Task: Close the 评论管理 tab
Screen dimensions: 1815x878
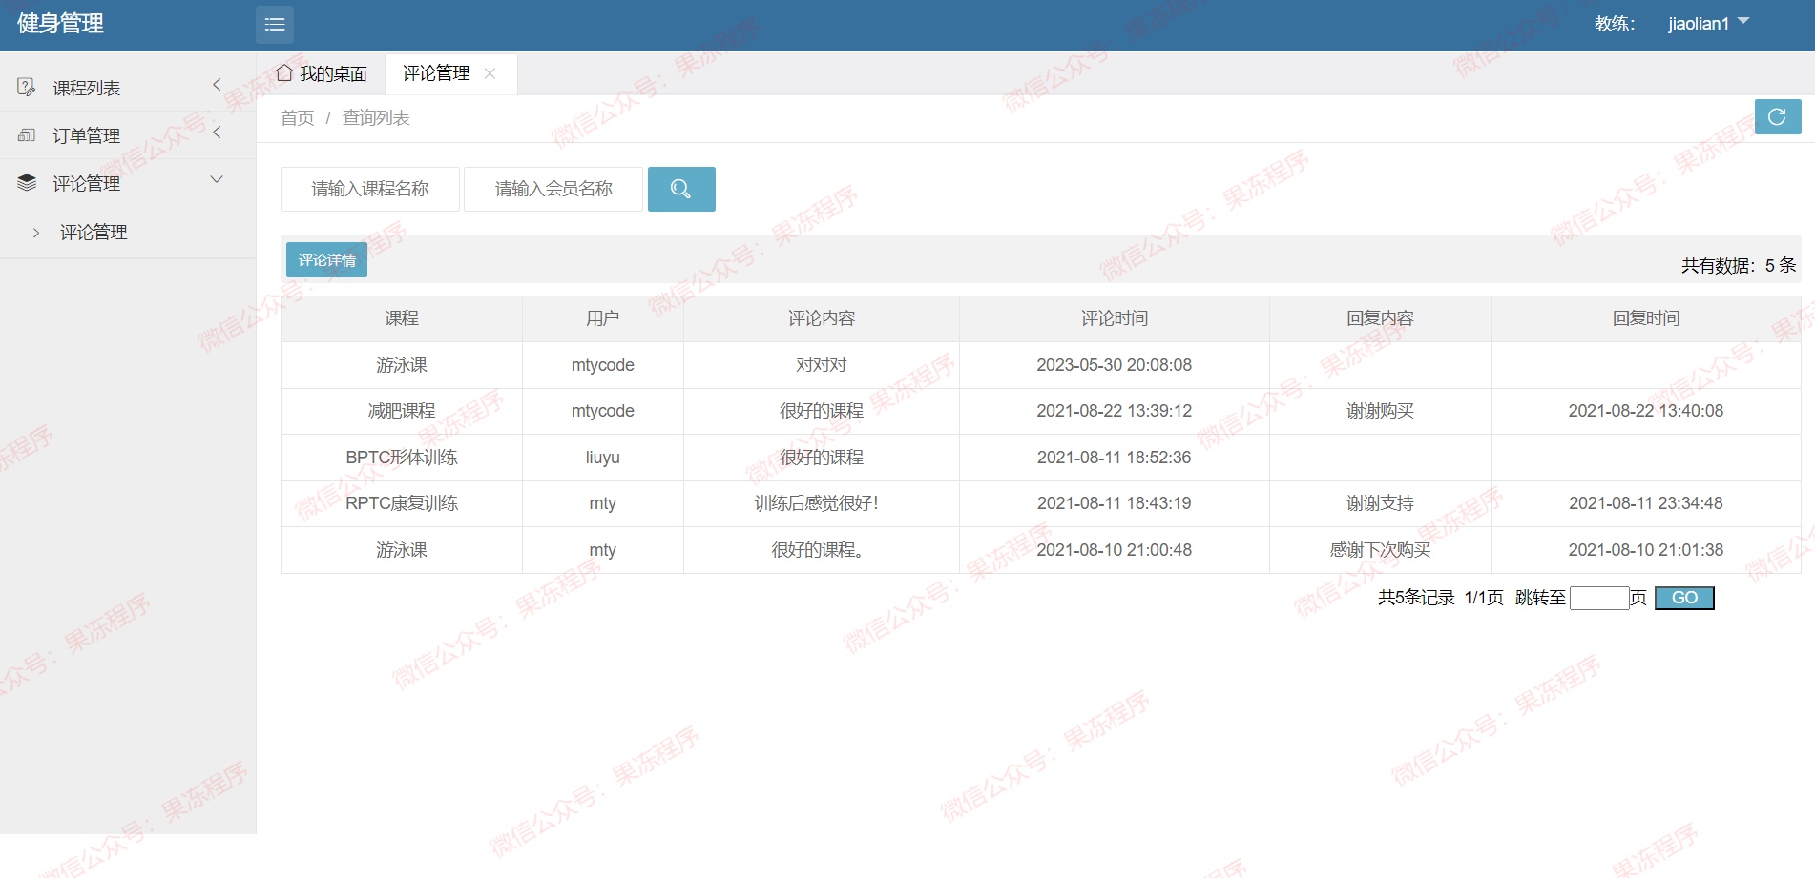Action: coord(490,73)
